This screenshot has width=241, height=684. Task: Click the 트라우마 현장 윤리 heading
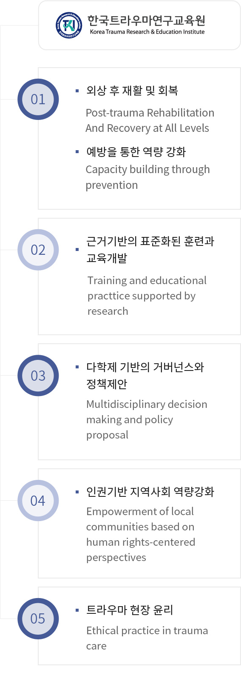(x=130, y=610)
